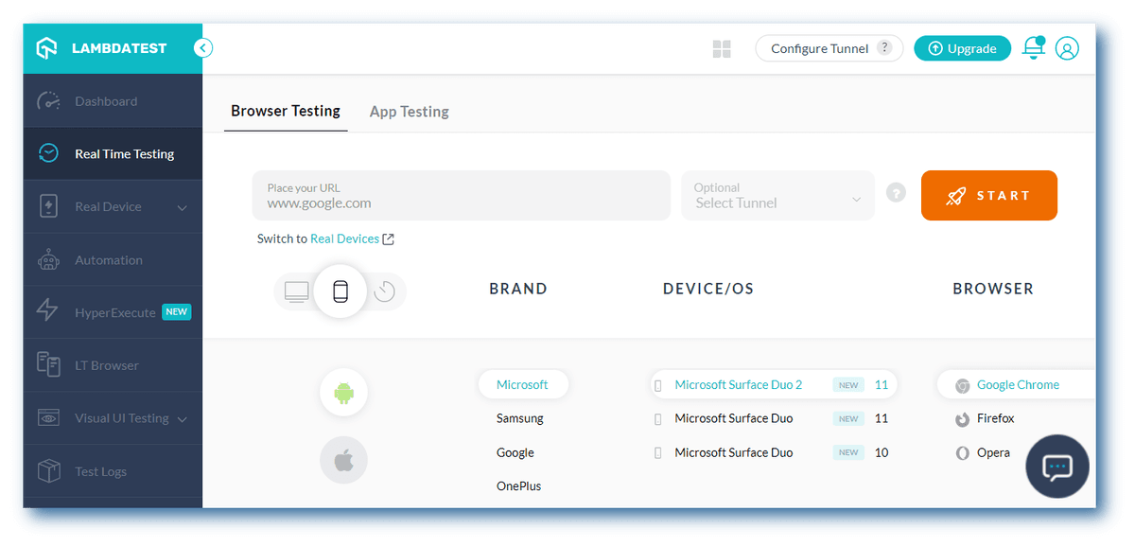The image size is (1135, 547).
Task: Open Test Logs in the sidebar
Action: tap(113, 471)
